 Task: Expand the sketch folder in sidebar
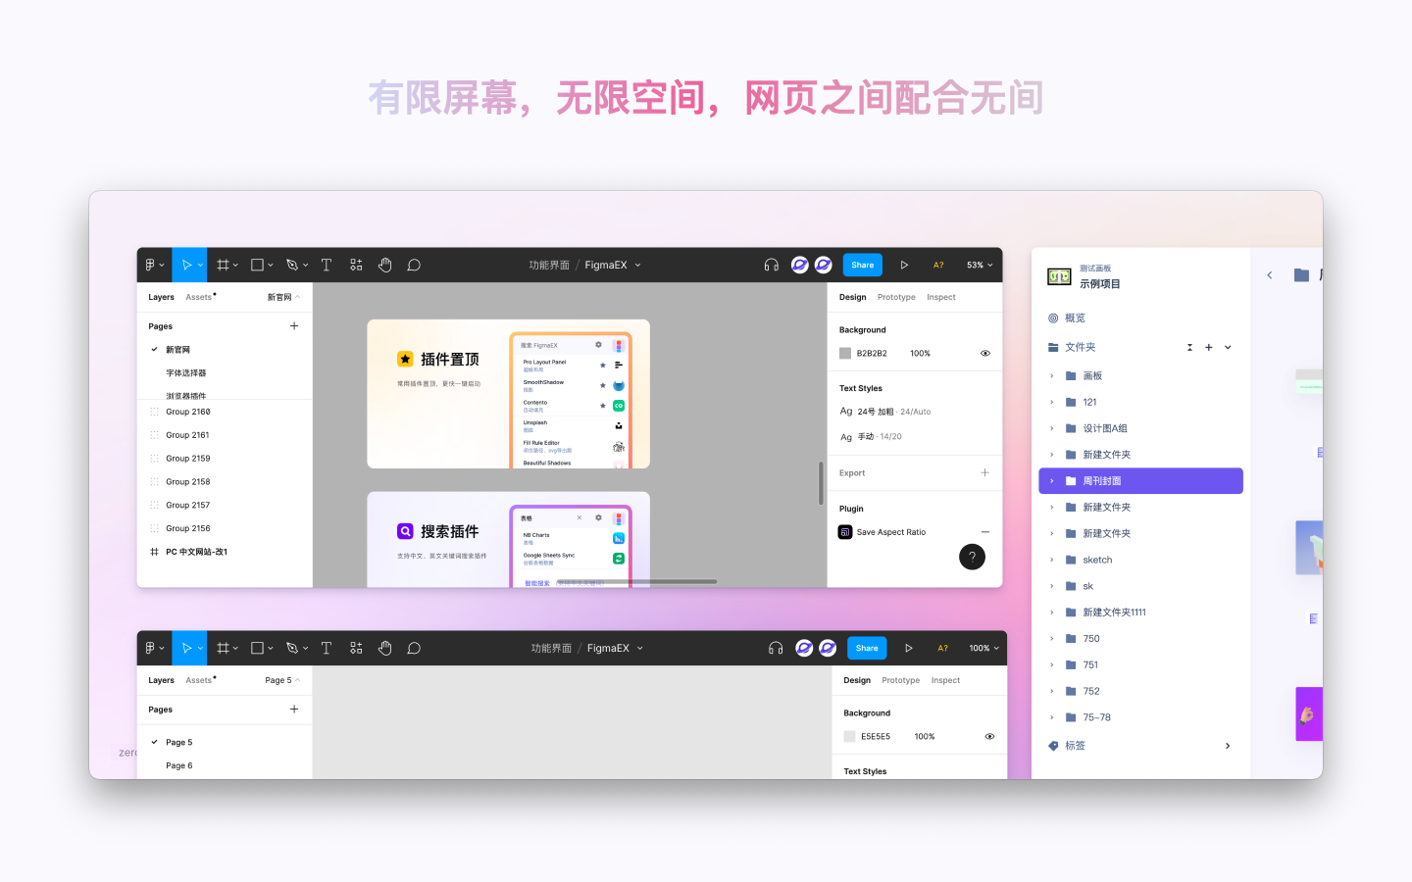click(1052, 561)
